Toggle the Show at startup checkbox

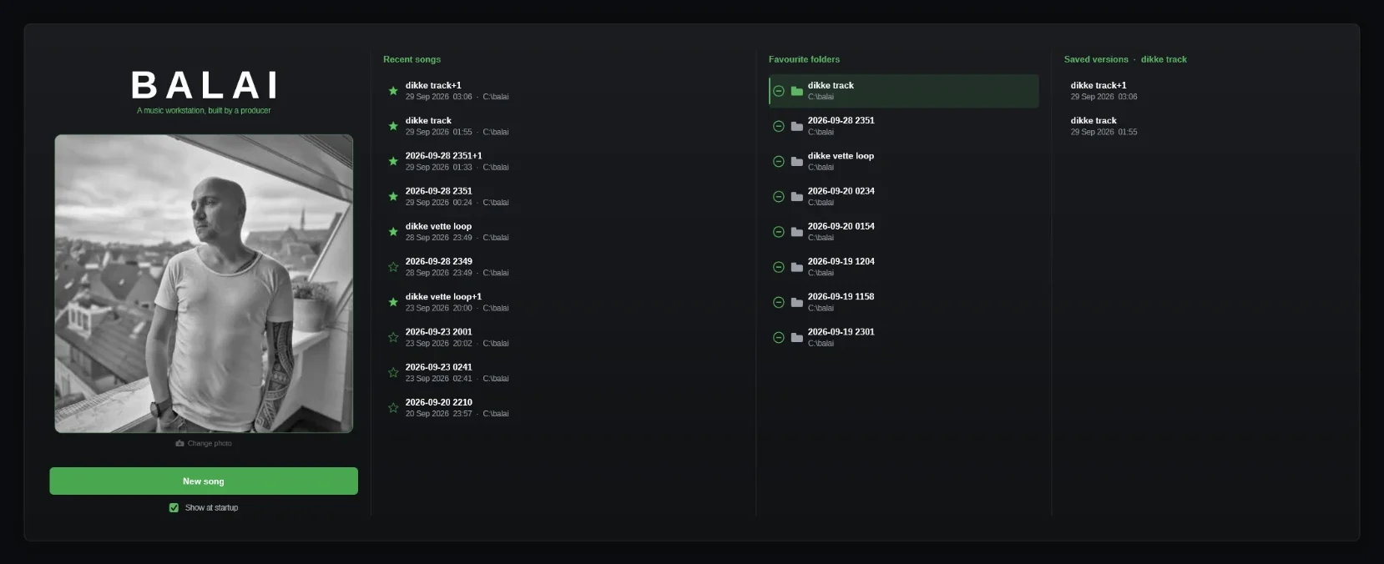coord(174,507)
